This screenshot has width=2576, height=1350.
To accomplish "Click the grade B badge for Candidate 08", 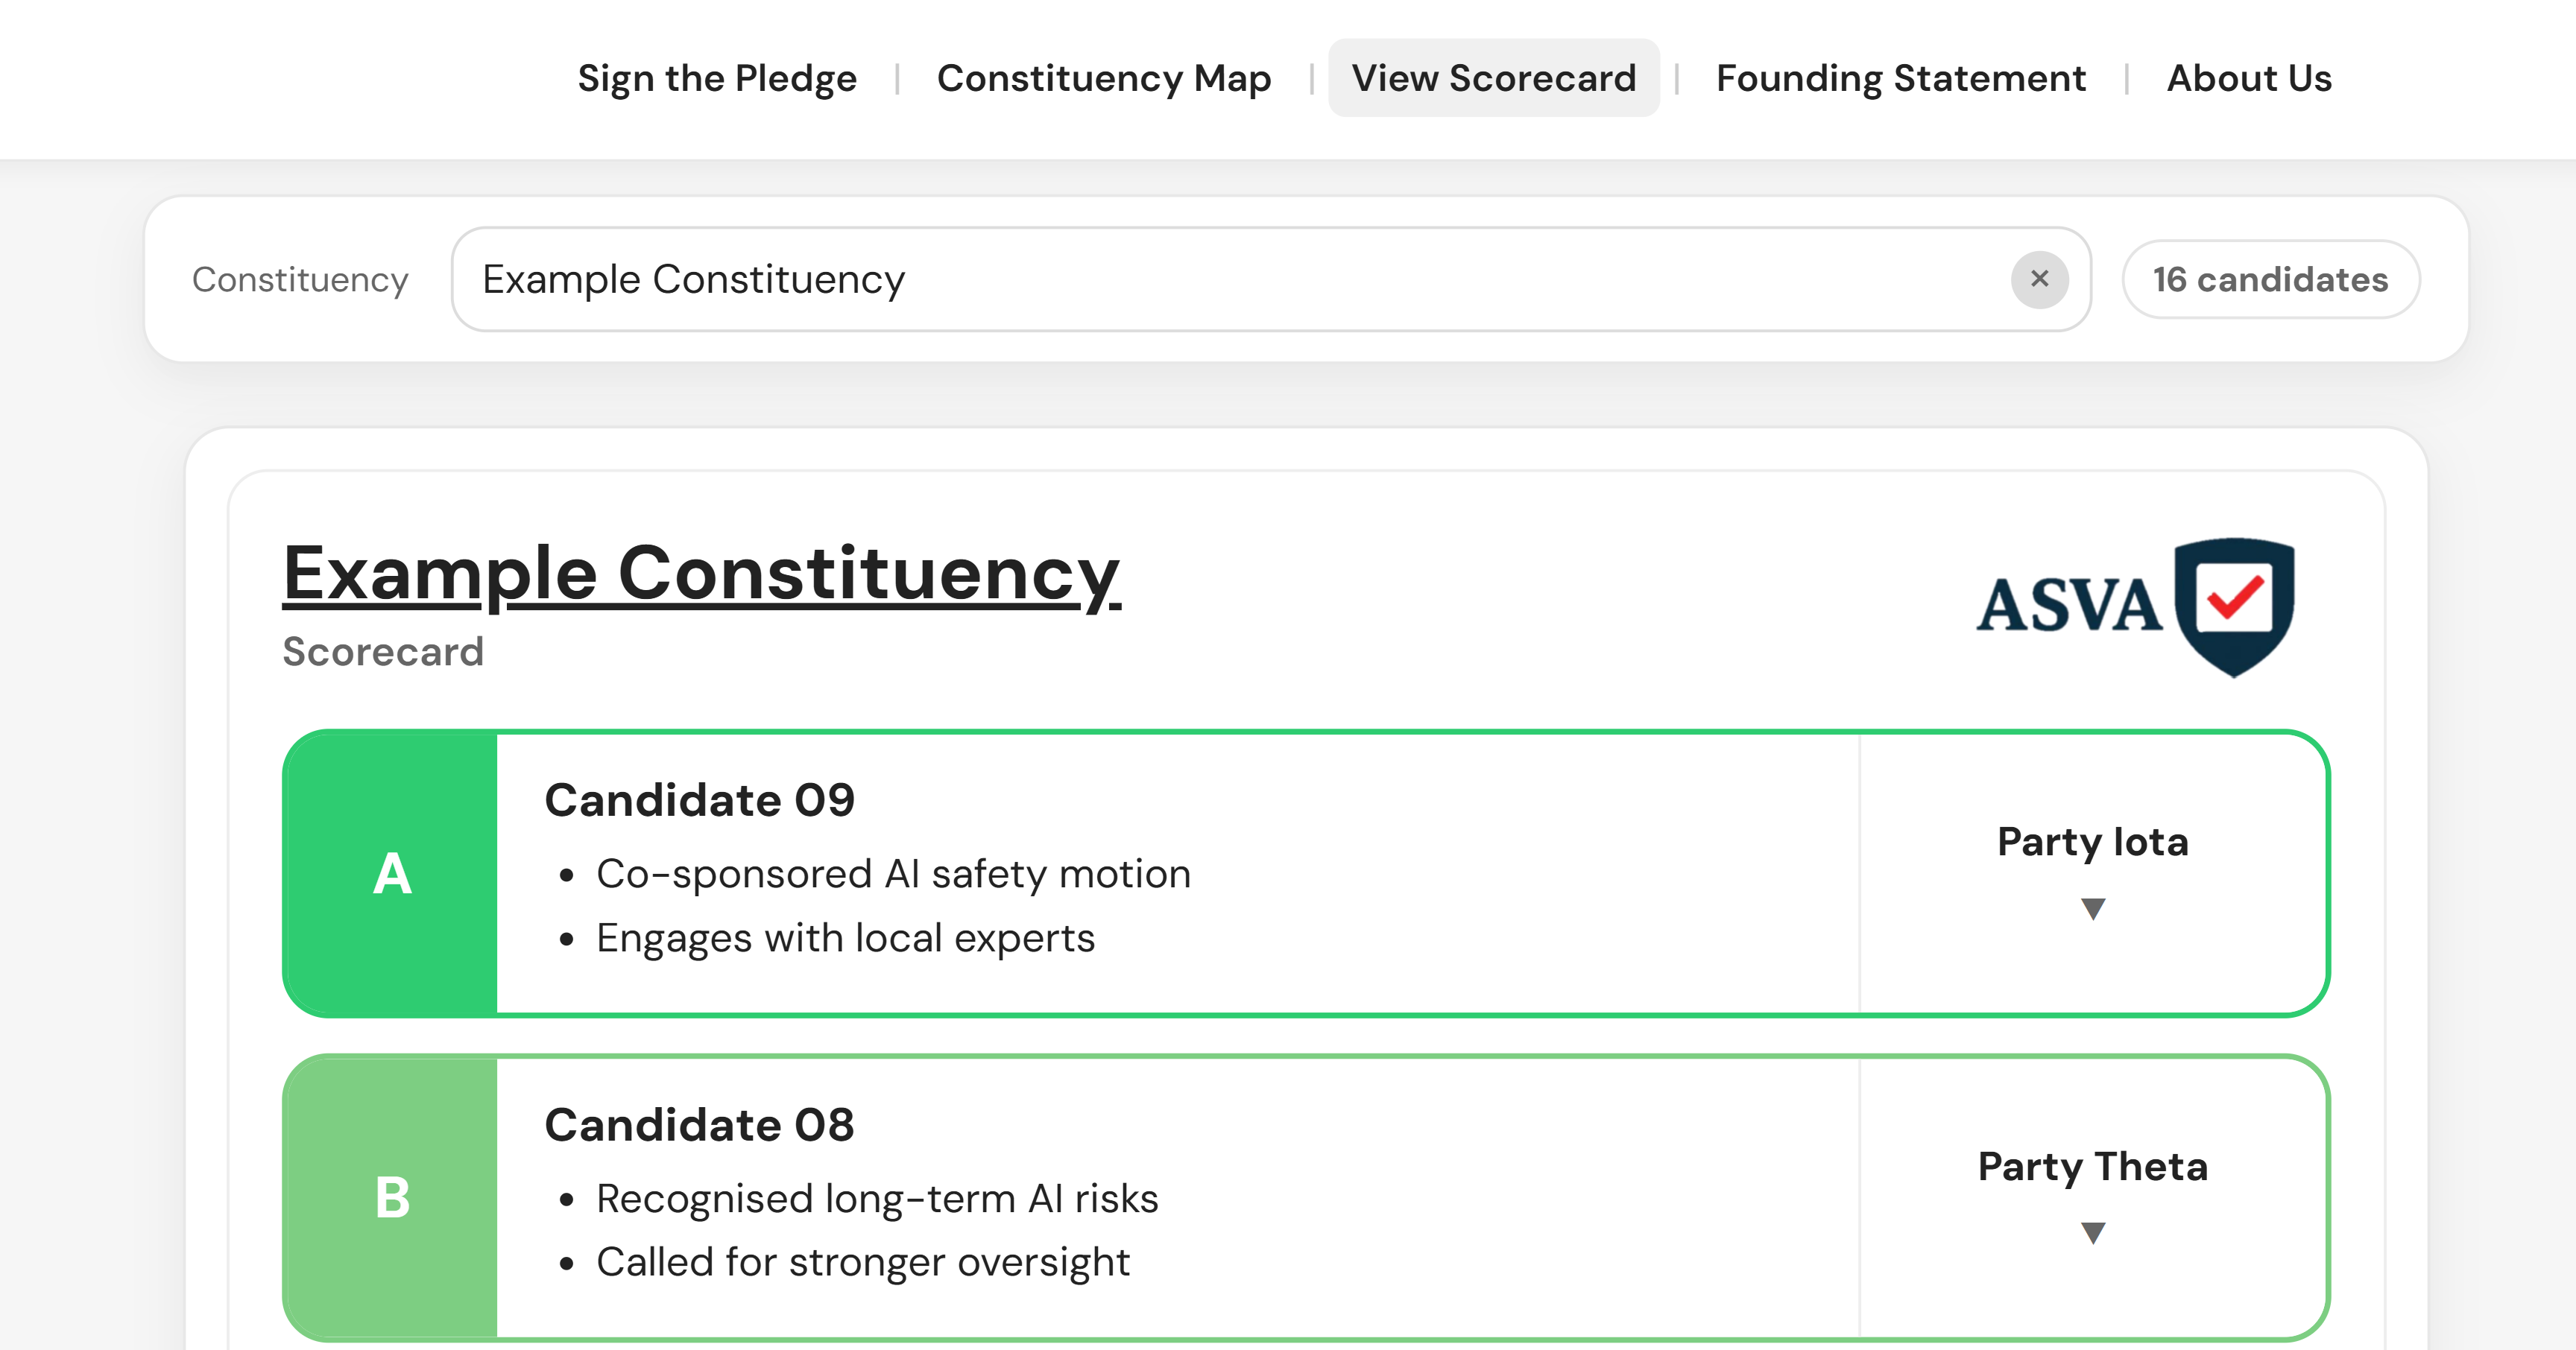I will (x=391, y=1199).
